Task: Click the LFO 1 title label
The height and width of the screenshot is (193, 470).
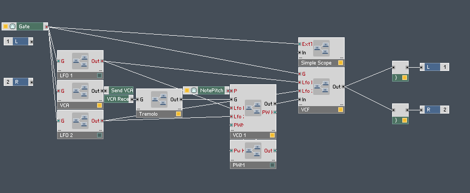Action: 66,76
